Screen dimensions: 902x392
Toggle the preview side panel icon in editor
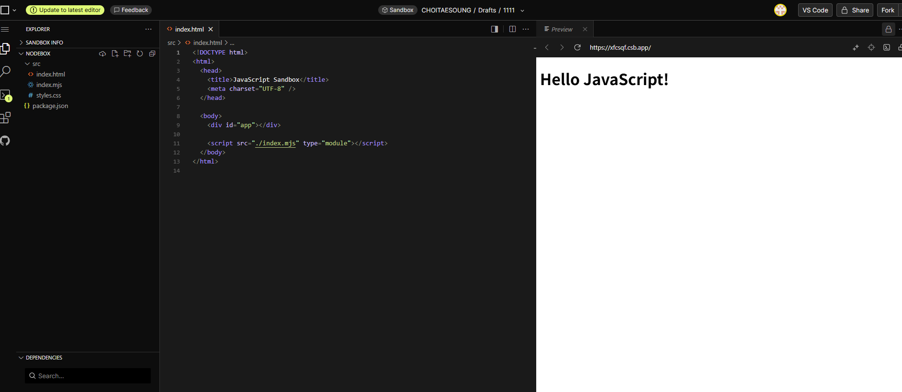pos(495,29)
